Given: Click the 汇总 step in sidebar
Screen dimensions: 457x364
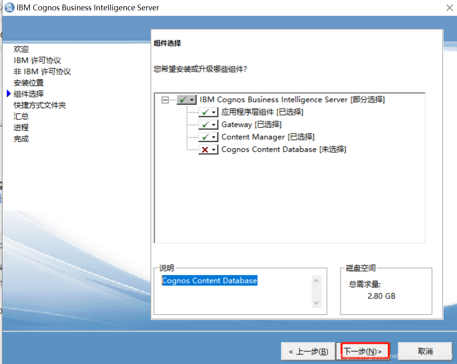Looking at the screenshot, I should 21,116.
